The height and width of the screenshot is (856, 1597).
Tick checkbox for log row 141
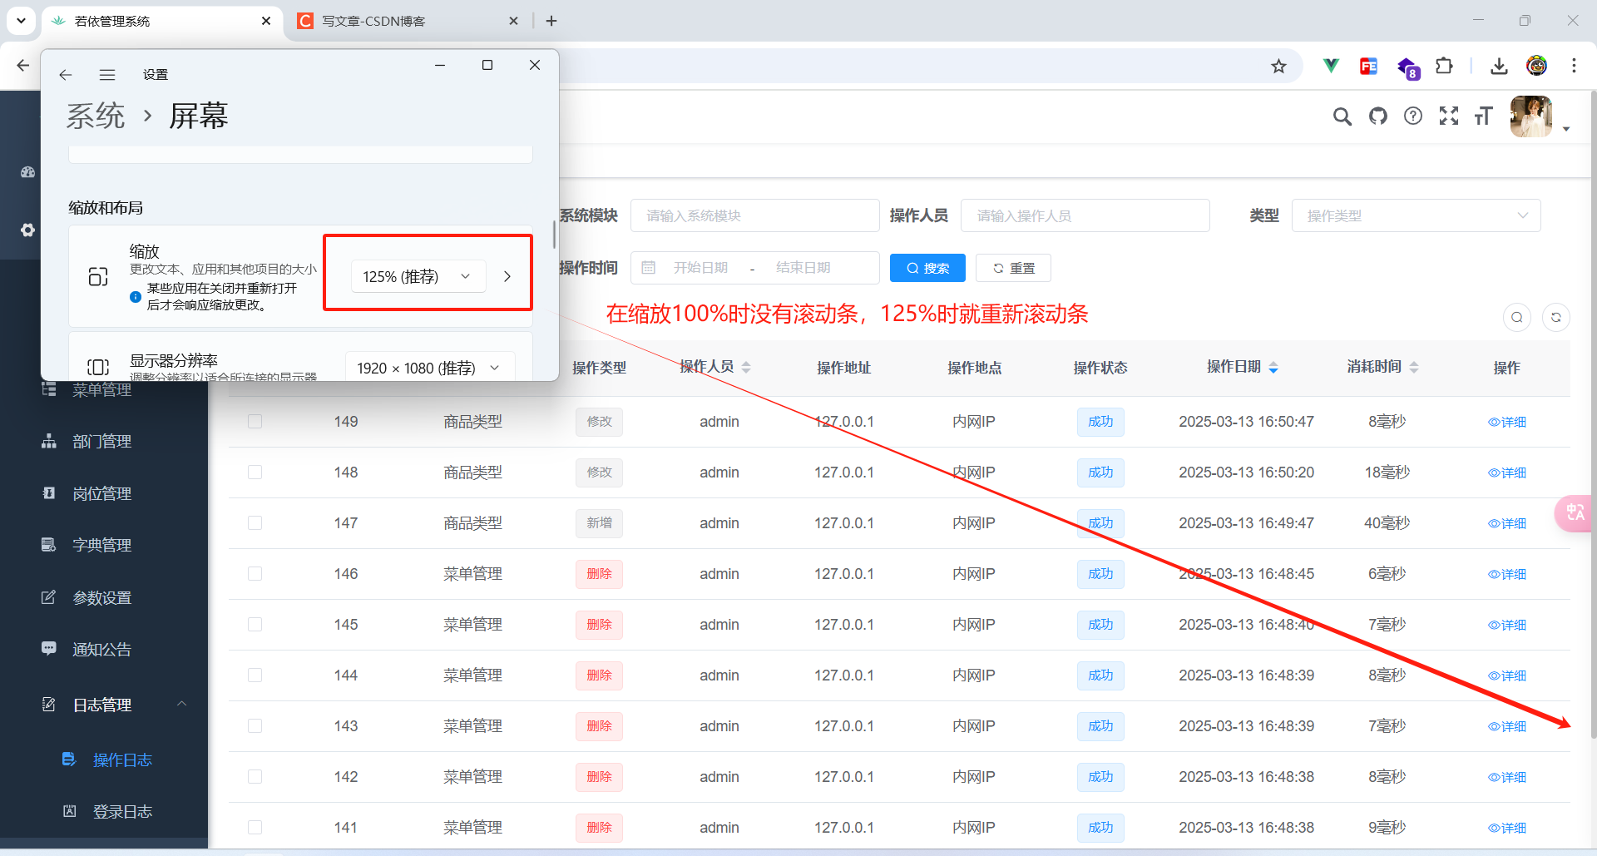pyautogui.click(x=255, y=828)
